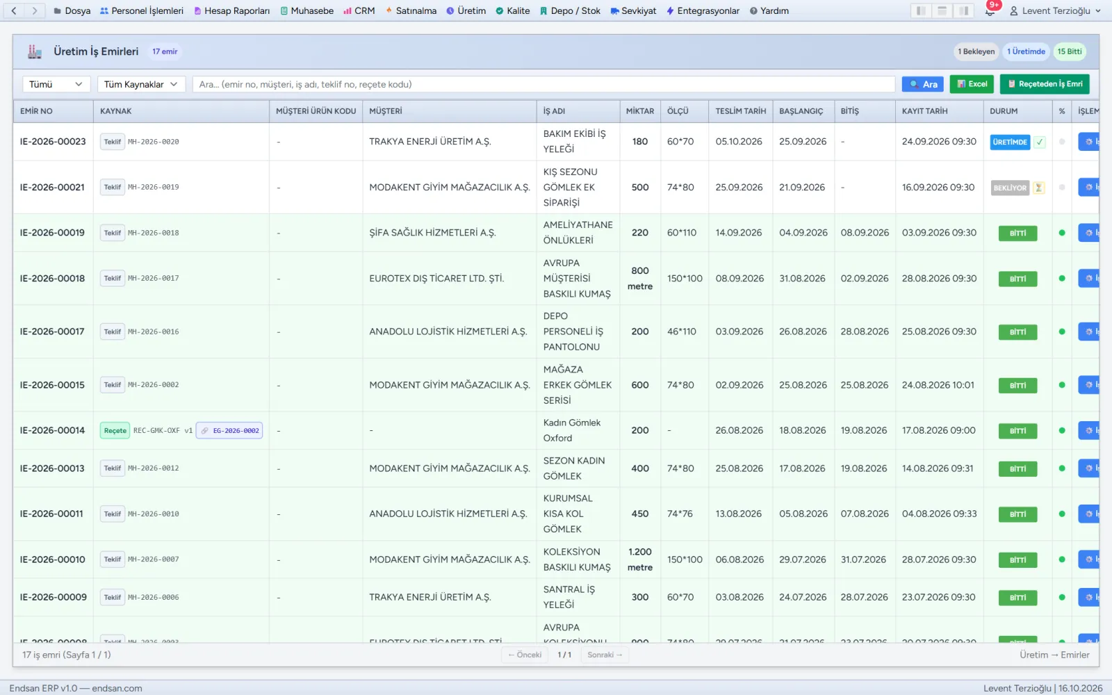Open the Levent Terzioğlu user menu

click(x=1055, y=10)
